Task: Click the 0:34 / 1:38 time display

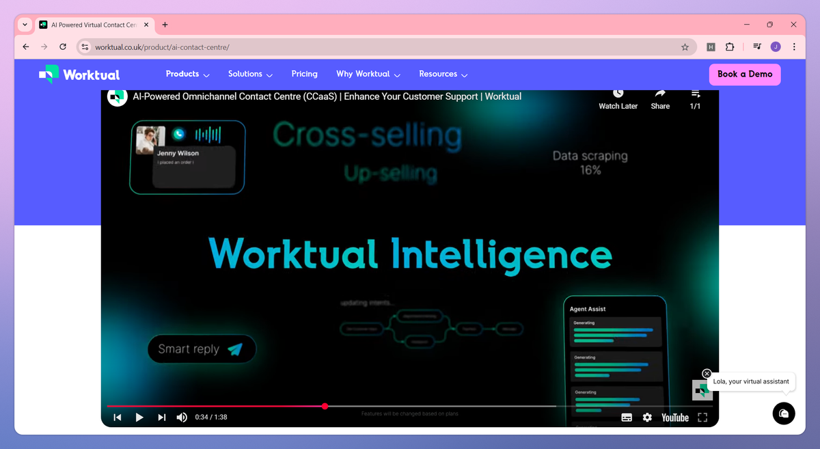Action: pos(211,418)
